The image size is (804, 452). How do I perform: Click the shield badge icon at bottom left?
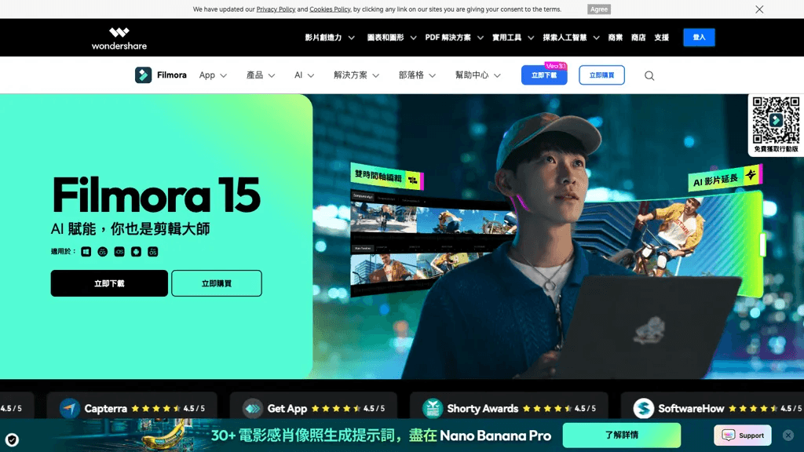(12, 439)
